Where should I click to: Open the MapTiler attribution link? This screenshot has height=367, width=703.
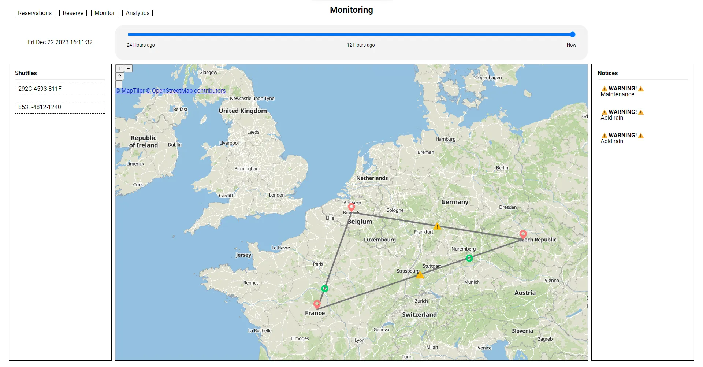pos(130,91)
